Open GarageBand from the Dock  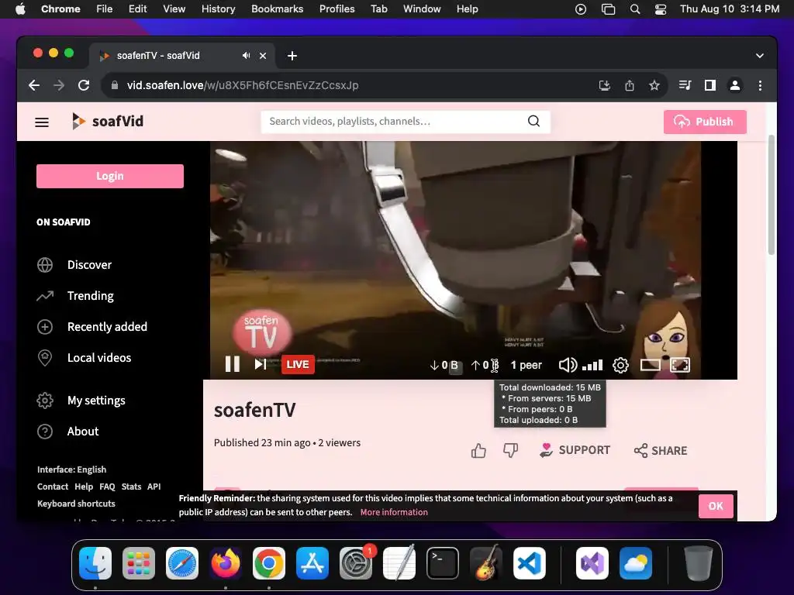pos(486,562)
